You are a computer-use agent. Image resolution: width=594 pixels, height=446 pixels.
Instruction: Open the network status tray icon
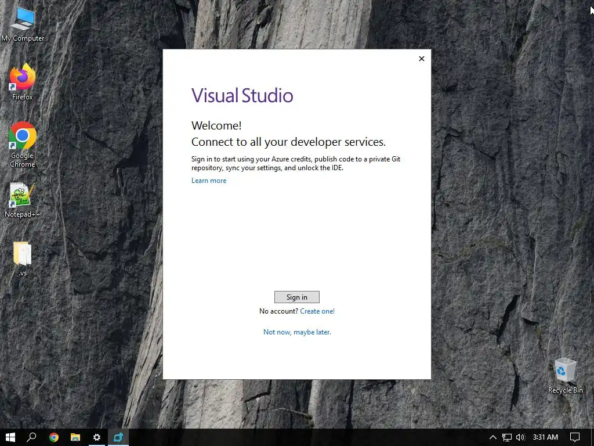[x=506, y=437]
